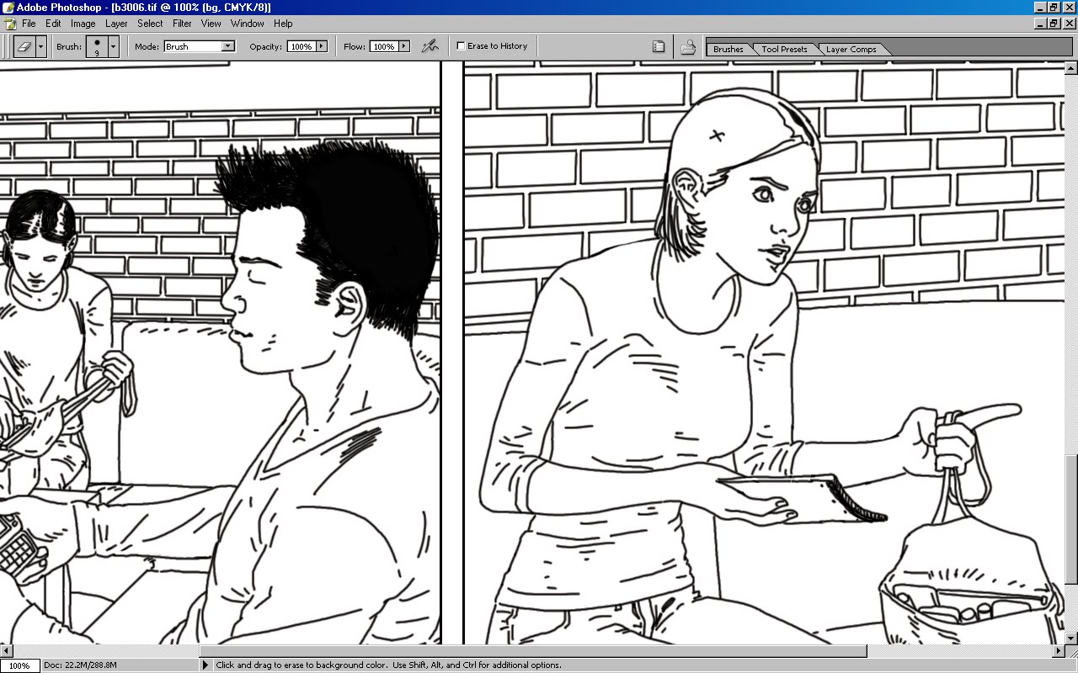Click the 'Brush:' label in options bar
The width and height of the screenshot is (1078, 673).
point(69,47)
